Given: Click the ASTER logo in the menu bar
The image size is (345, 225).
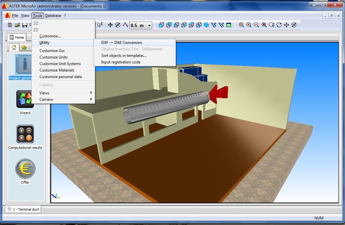Looking at the screenshot, I should pyautogui.click(x=8, y=16).
